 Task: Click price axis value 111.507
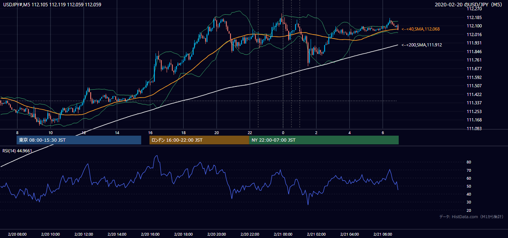pyautogui.click(x=475, y=86)
